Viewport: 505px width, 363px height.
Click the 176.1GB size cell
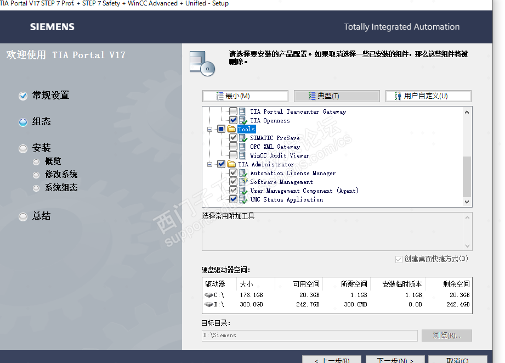tap(251, 295)
